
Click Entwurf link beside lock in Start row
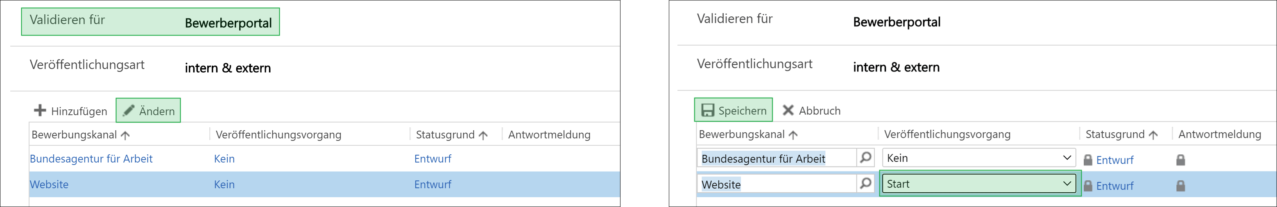[1115, 186]
